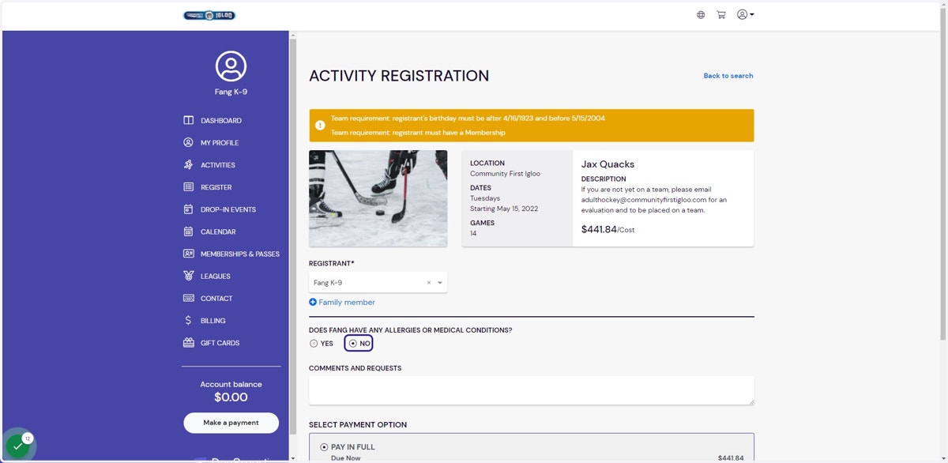
Task: Open the user account menu in header
Action: (745, 14)
